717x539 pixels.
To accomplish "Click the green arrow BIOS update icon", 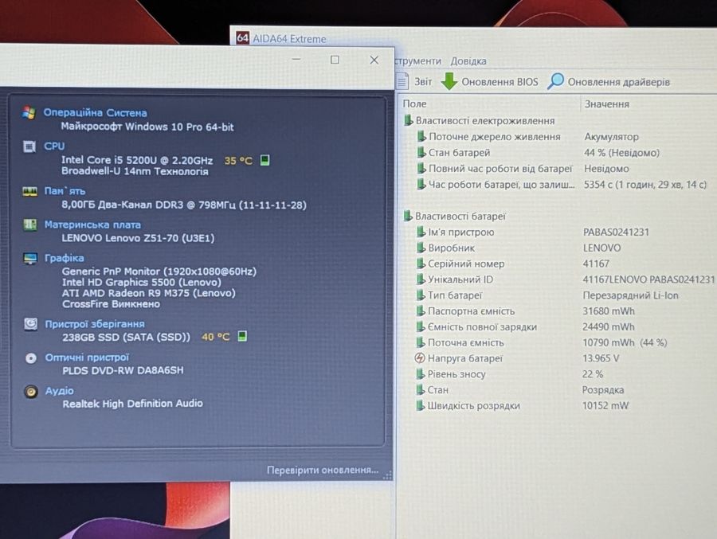I will (449, 81).
